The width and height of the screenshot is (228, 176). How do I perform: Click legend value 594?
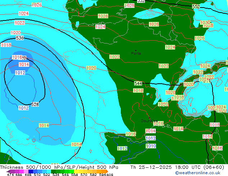(102, 175)
